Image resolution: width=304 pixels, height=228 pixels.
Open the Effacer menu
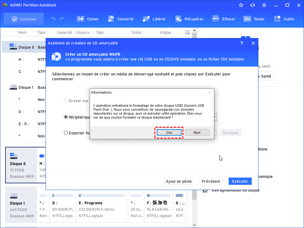click(x=223, y=19)
